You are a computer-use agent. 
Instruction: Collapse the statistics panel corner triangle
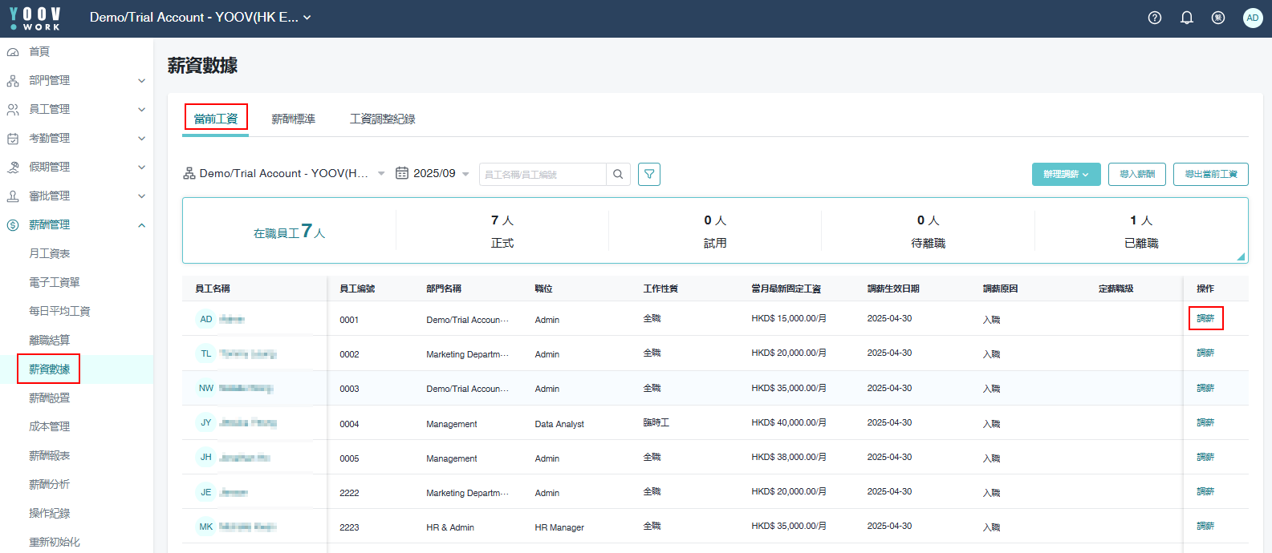click(x=1241, y=256)
